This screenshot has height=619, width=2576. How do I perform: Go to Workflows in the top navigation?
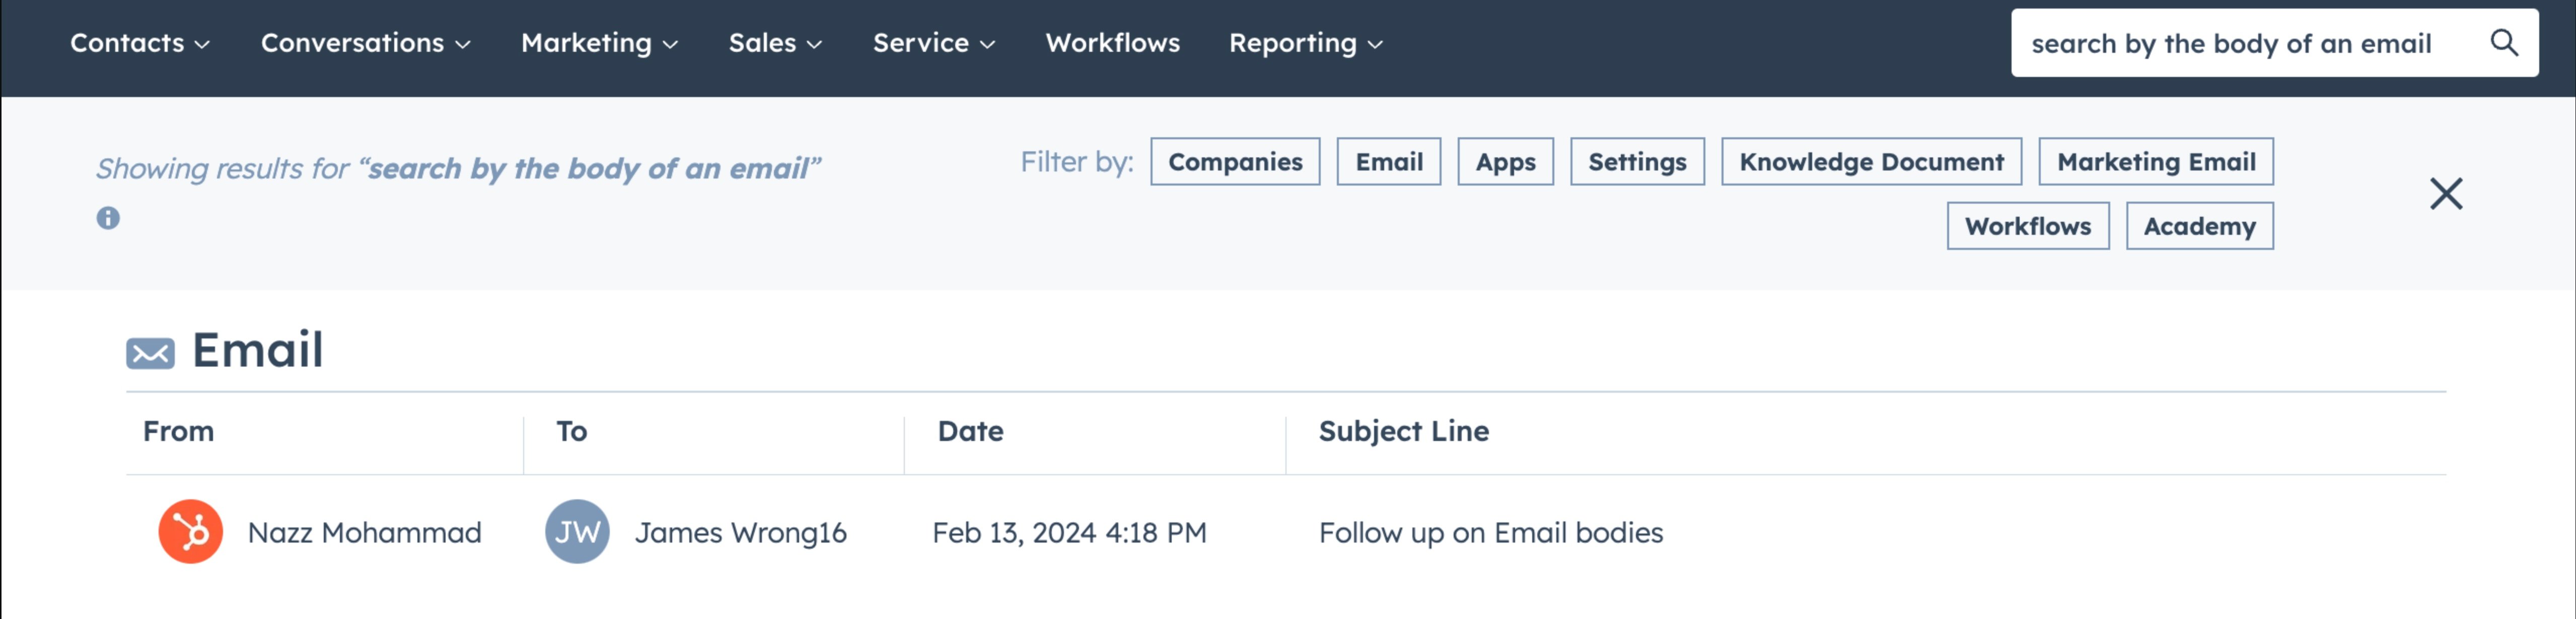1112,43
